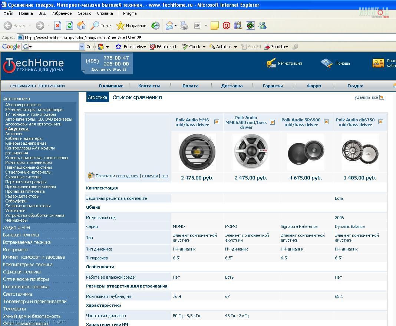This screenshot has width=396, height=326.
Task: Open the Оплата page link
Action: pos(191,86)
